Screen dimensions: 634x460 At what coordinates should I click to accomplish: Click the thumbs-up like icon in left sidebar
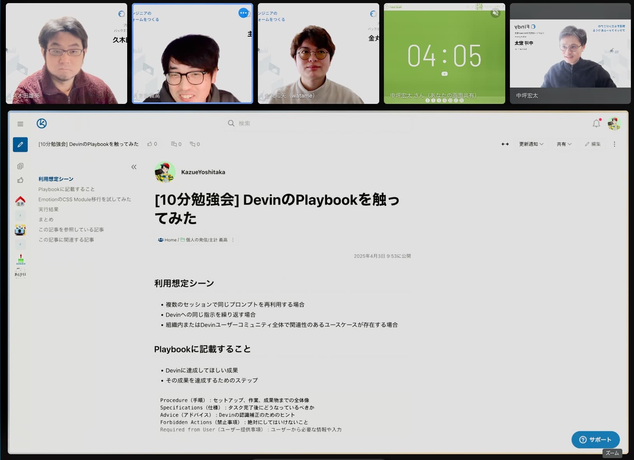click(20, 180)
